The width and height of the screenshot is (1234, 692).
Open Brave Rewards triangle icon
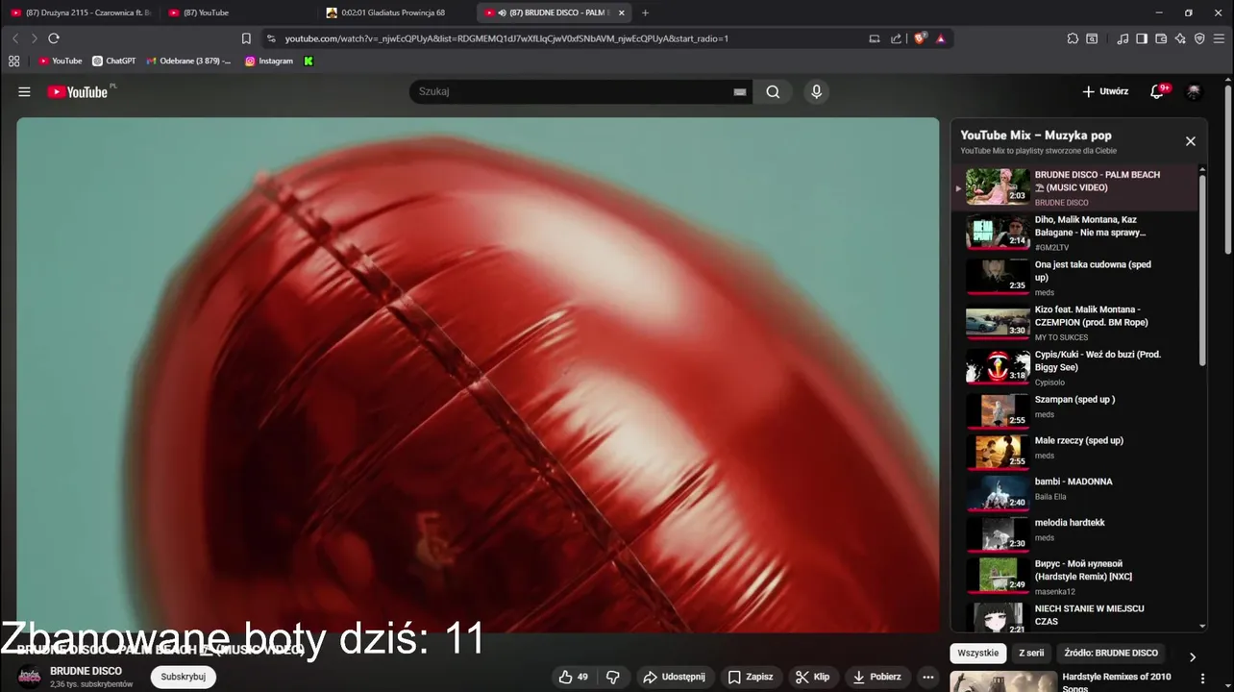[940, 38]
